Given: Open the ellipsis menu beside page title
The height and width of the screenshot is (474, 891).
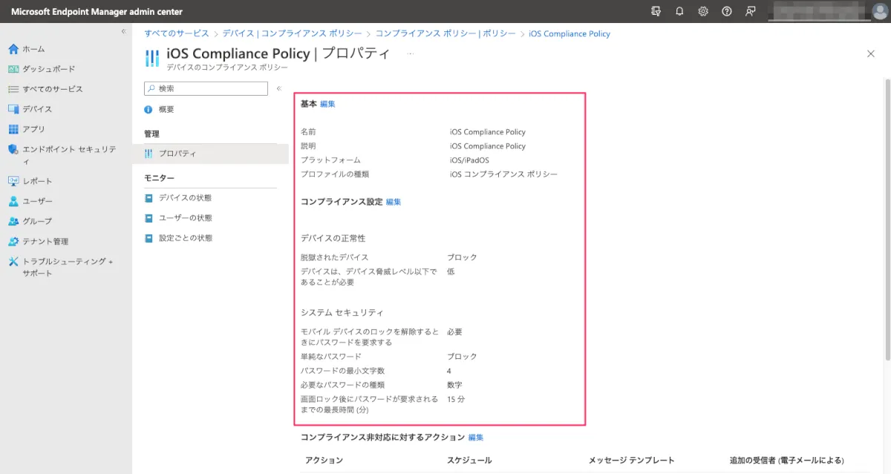Looking at the screenshot, I should [x=411, y=53].
